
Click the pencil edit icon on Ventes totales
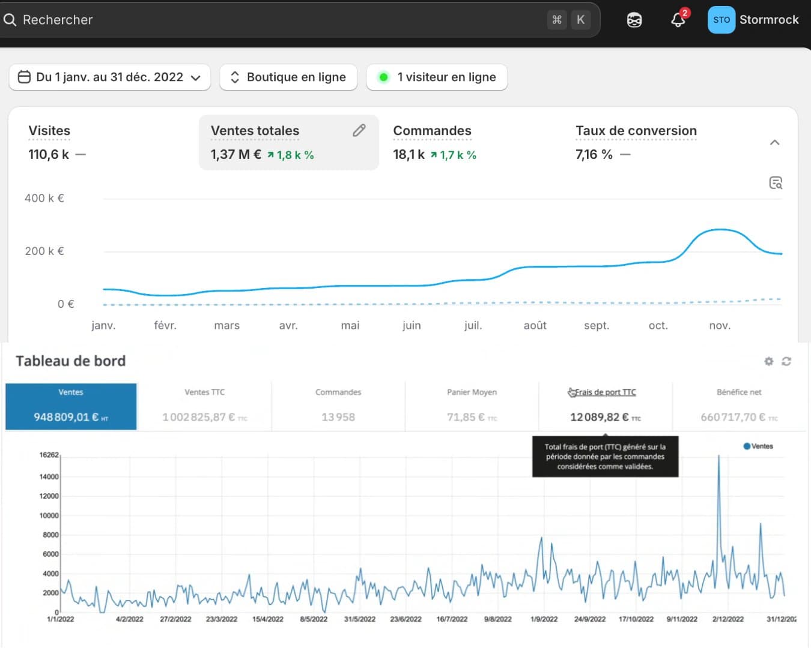[x=359, y=130]
